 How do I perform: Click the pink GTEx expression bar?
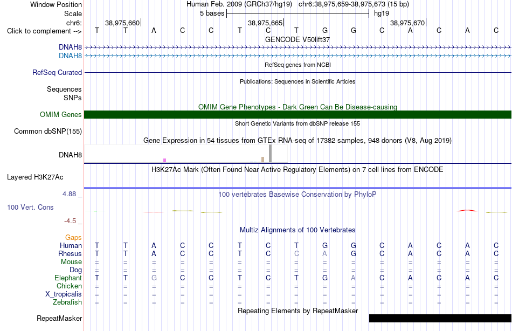tap(164, 161)
